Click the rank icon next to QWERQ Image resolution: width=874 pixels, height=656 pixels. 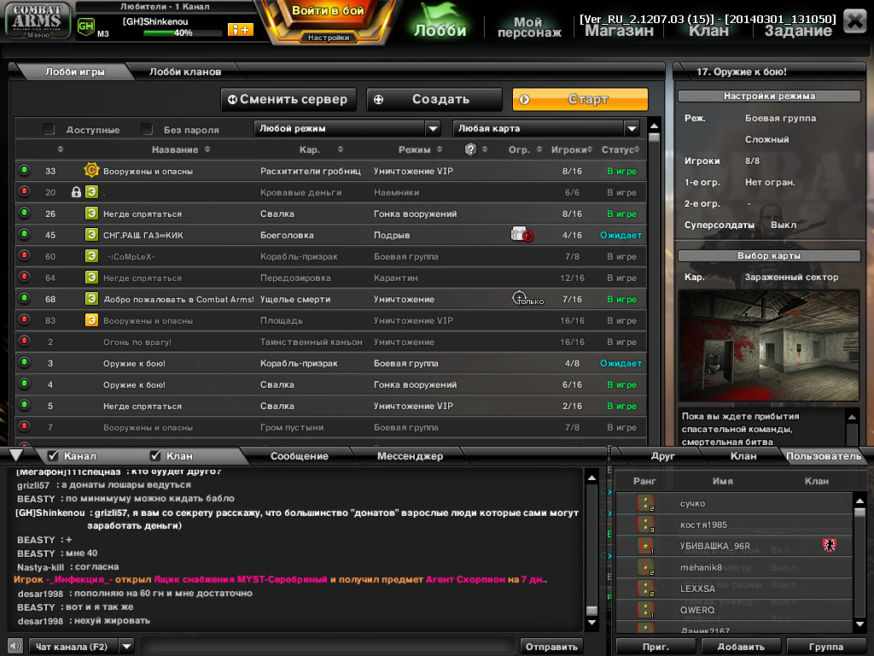[645, 610]
